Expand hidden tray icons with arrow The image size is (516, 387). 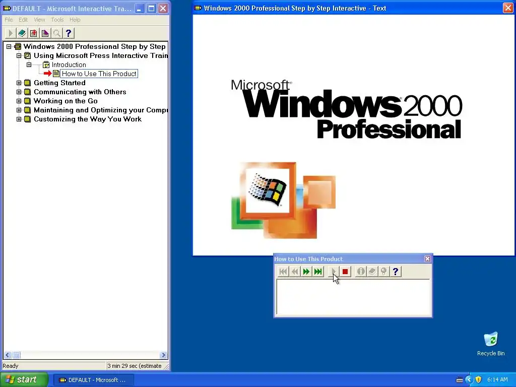point(469,380)
